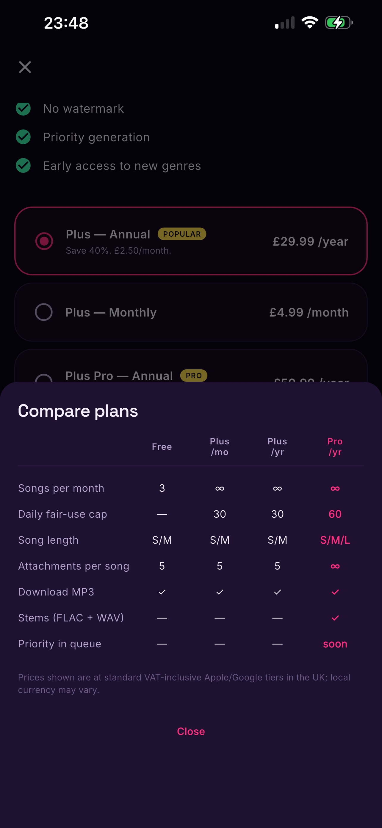Tap the battery charging icon
Image resolution: width=382 pixels, height=828 pixels.
339,22
